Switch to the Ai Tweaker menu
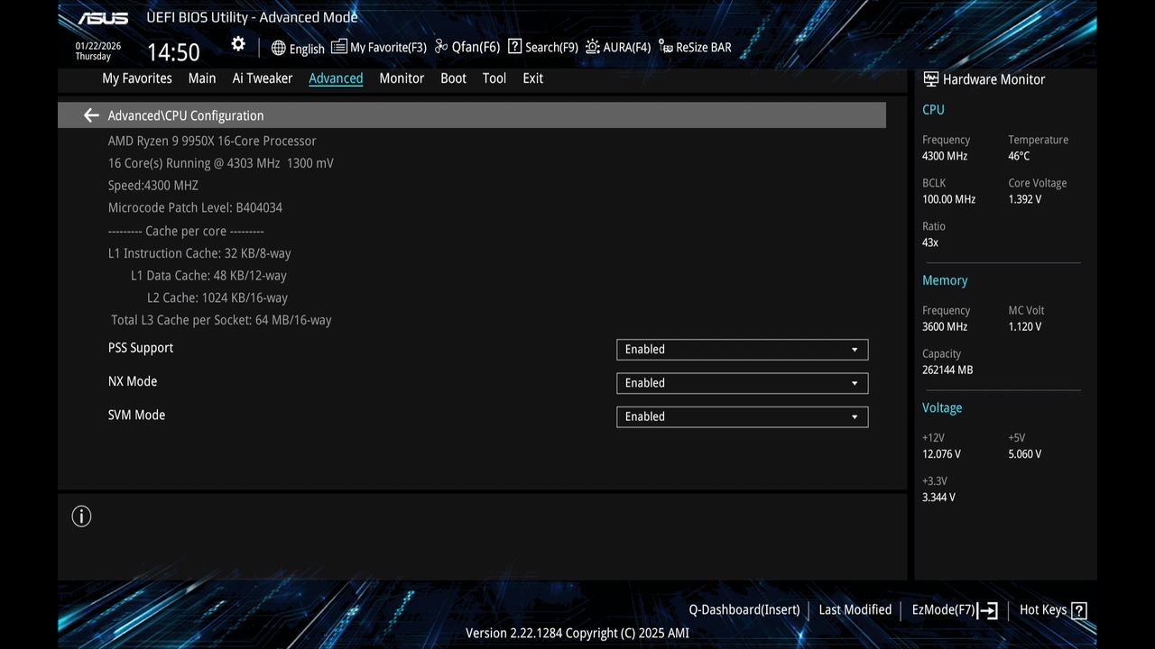Image resolution: width=1155 pixels, height=649 pixels. [x=262, y=78]
